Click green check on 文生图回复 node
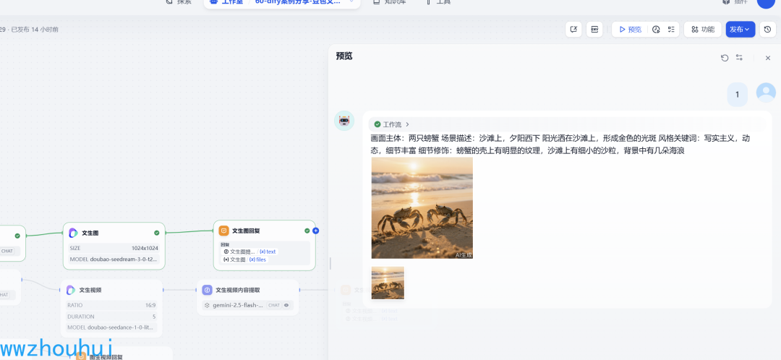 [x=307, y=231]
